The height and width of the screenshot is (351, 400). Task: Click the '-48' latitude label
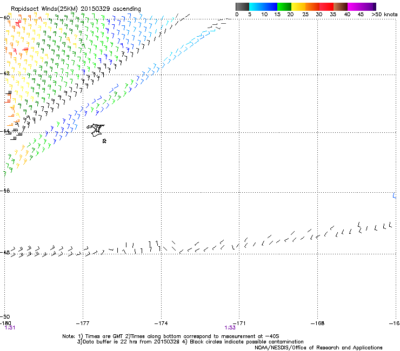(5, 252)
